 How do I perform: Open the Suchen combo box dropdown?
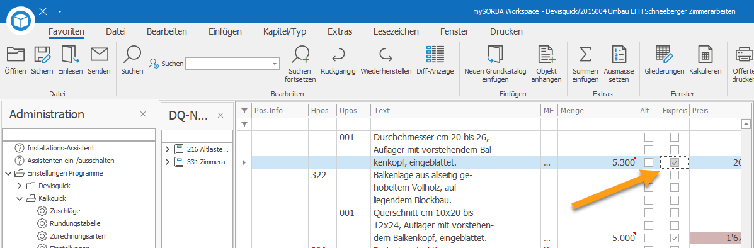[275, 64]
